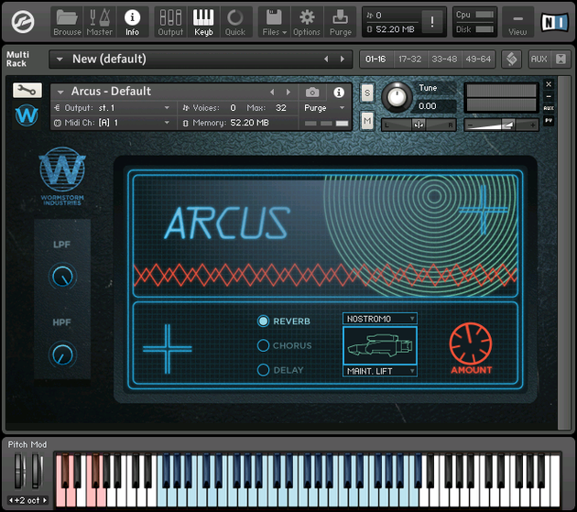This screenshot has height=512, width=577.
Task: Open the Browse panel
Action: (x=67, y=22)
